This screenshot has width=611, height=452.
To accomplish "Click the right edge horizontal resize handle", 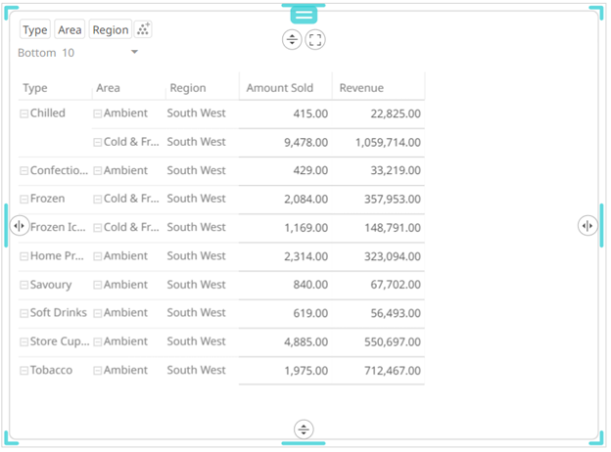I will [587, 226].
